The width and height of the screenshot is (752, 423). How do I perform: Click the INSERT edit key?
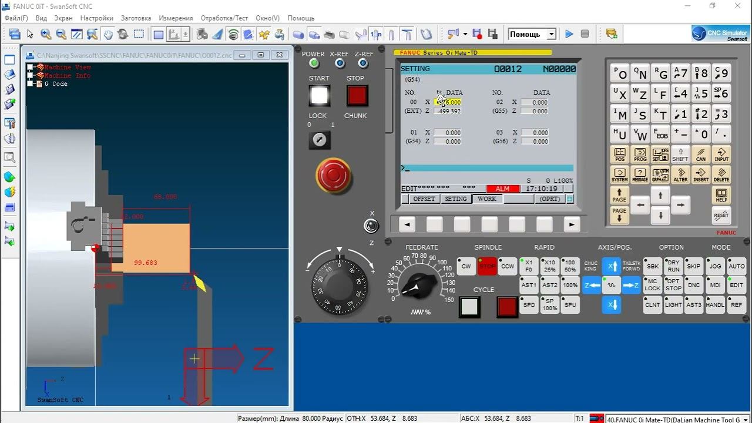pos(701,175)
